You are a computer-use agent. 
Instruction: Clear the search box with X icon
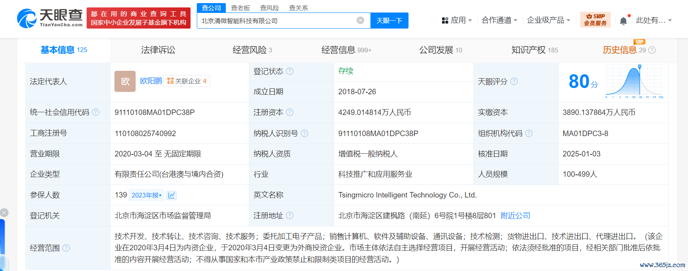coord(360,20)
